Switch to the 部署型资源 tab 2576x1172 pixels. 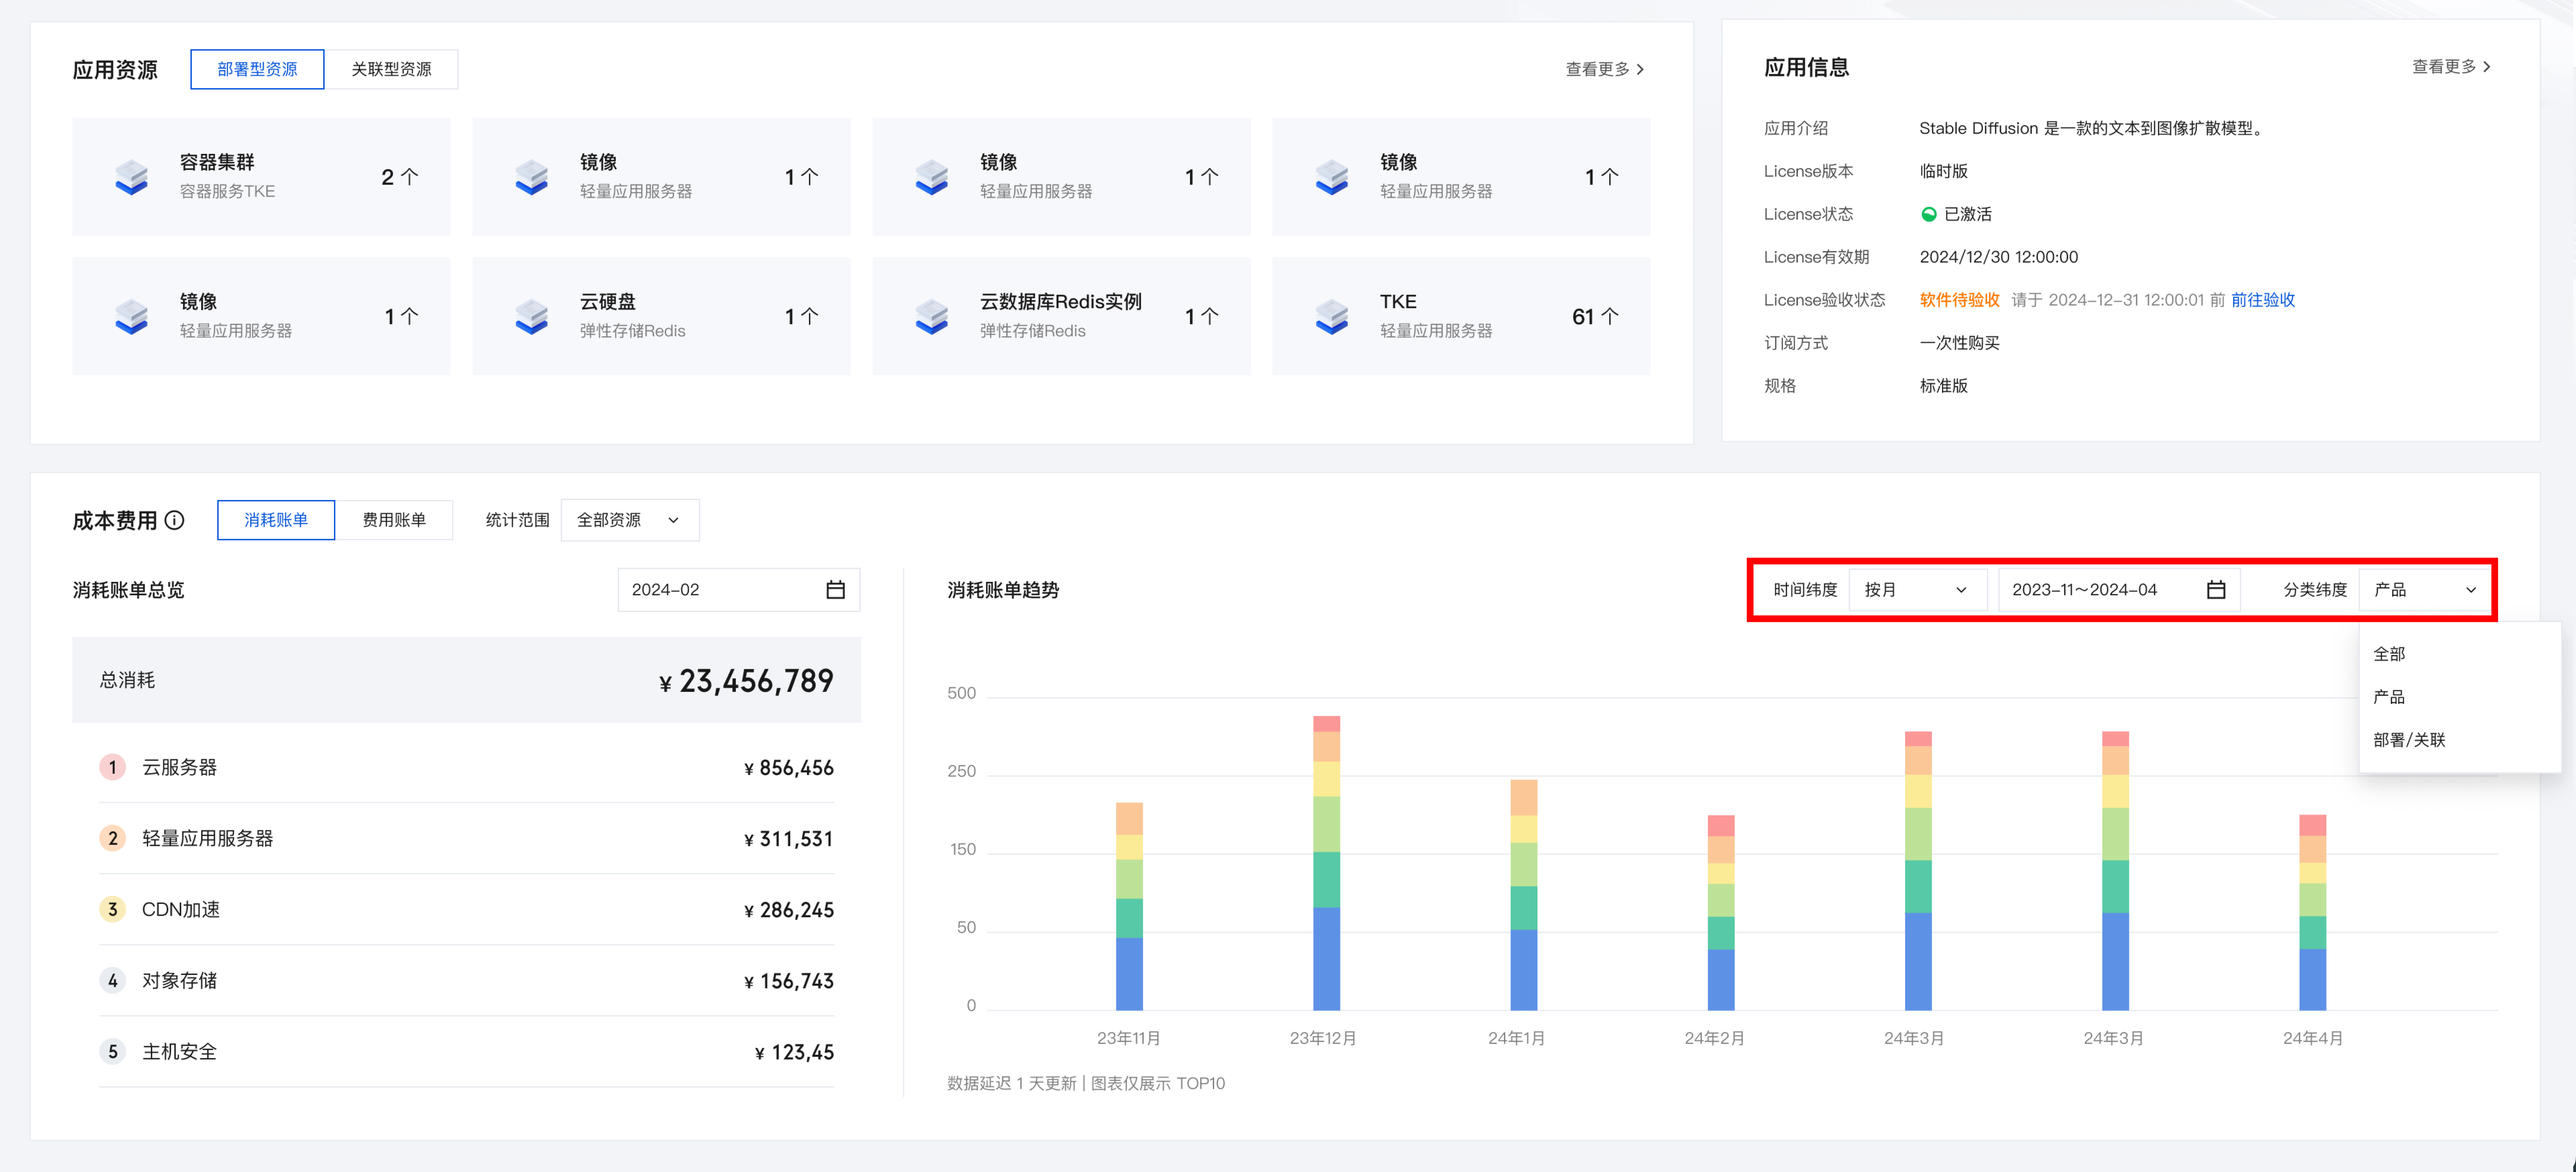point(257,69)
